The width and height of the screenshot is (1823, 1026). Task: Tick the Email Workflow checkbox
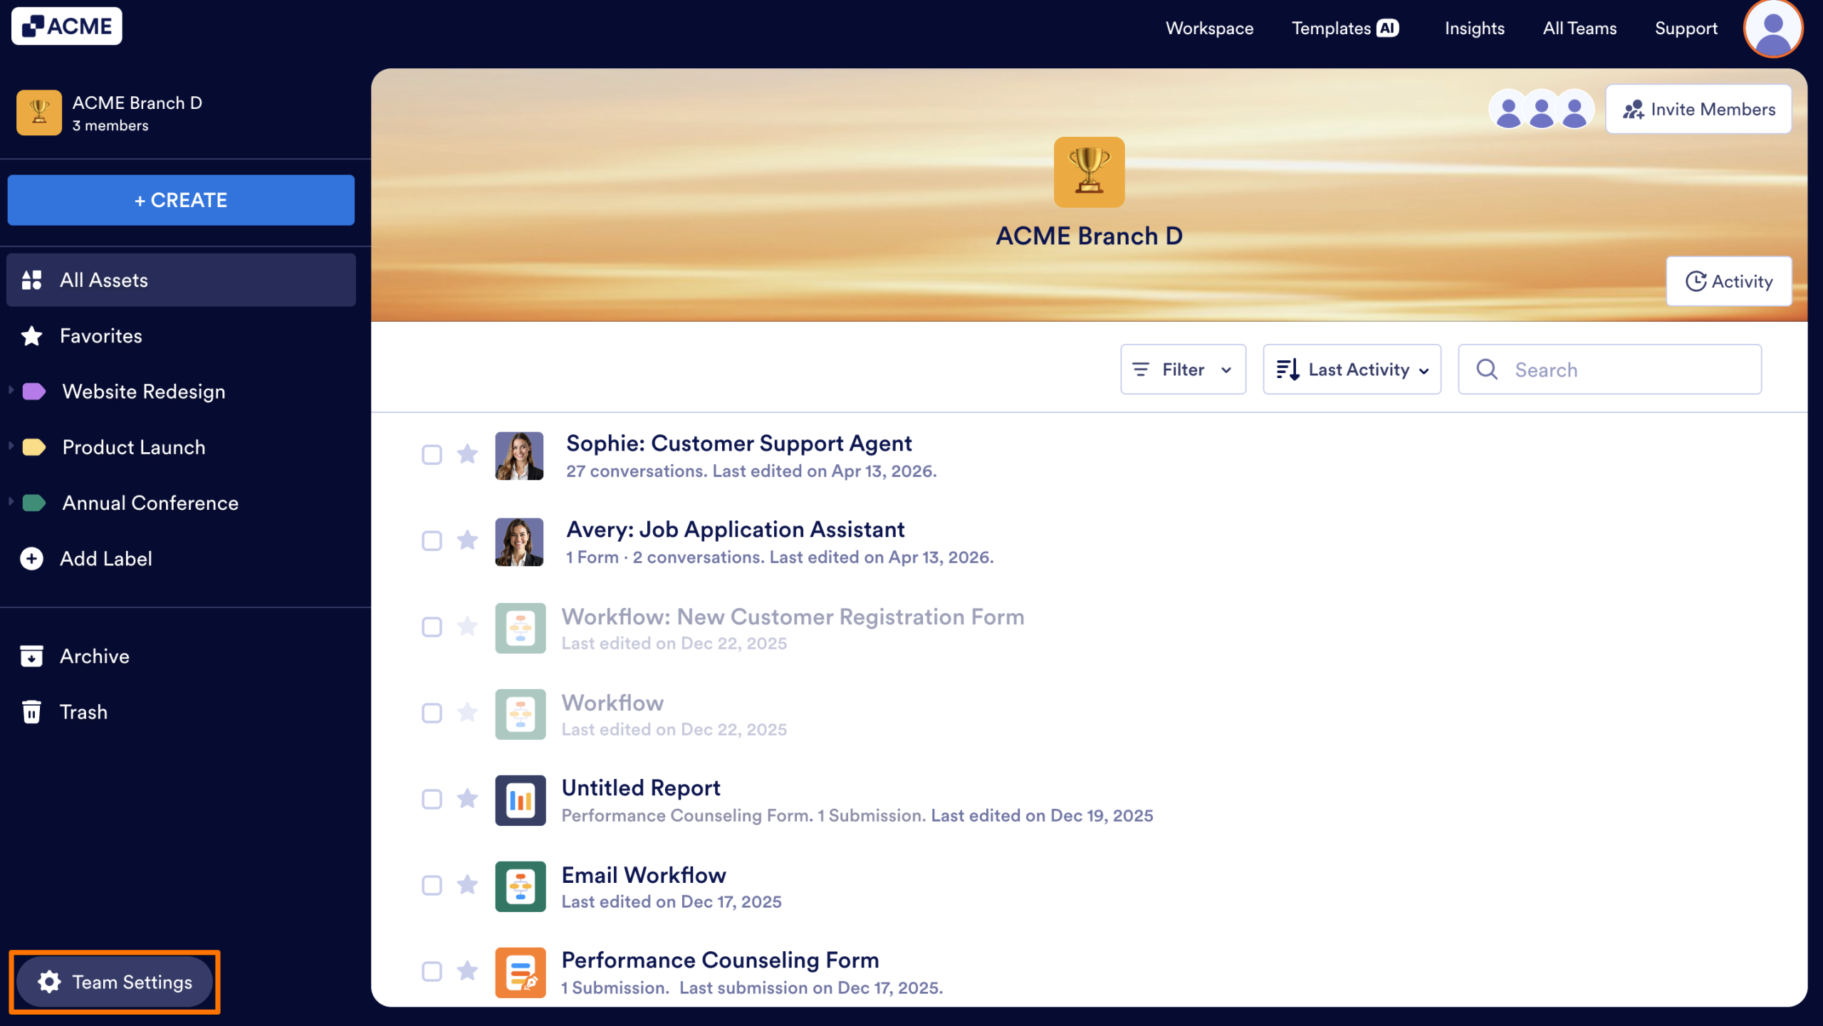point(432,885)
